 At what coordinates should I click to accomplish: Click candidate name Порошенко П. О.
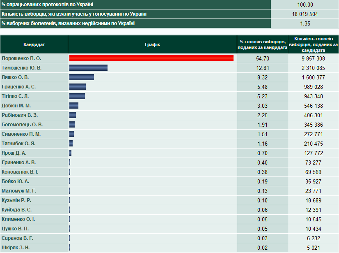(21, 58)
